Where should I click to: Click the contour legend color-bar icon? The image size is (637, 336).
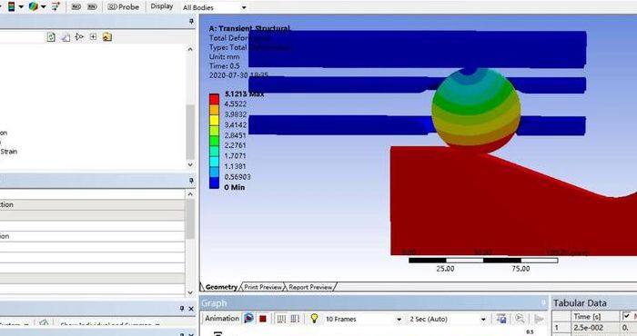click(x=11, y=6)
